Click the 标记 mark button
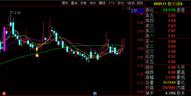 click(121, 3)
